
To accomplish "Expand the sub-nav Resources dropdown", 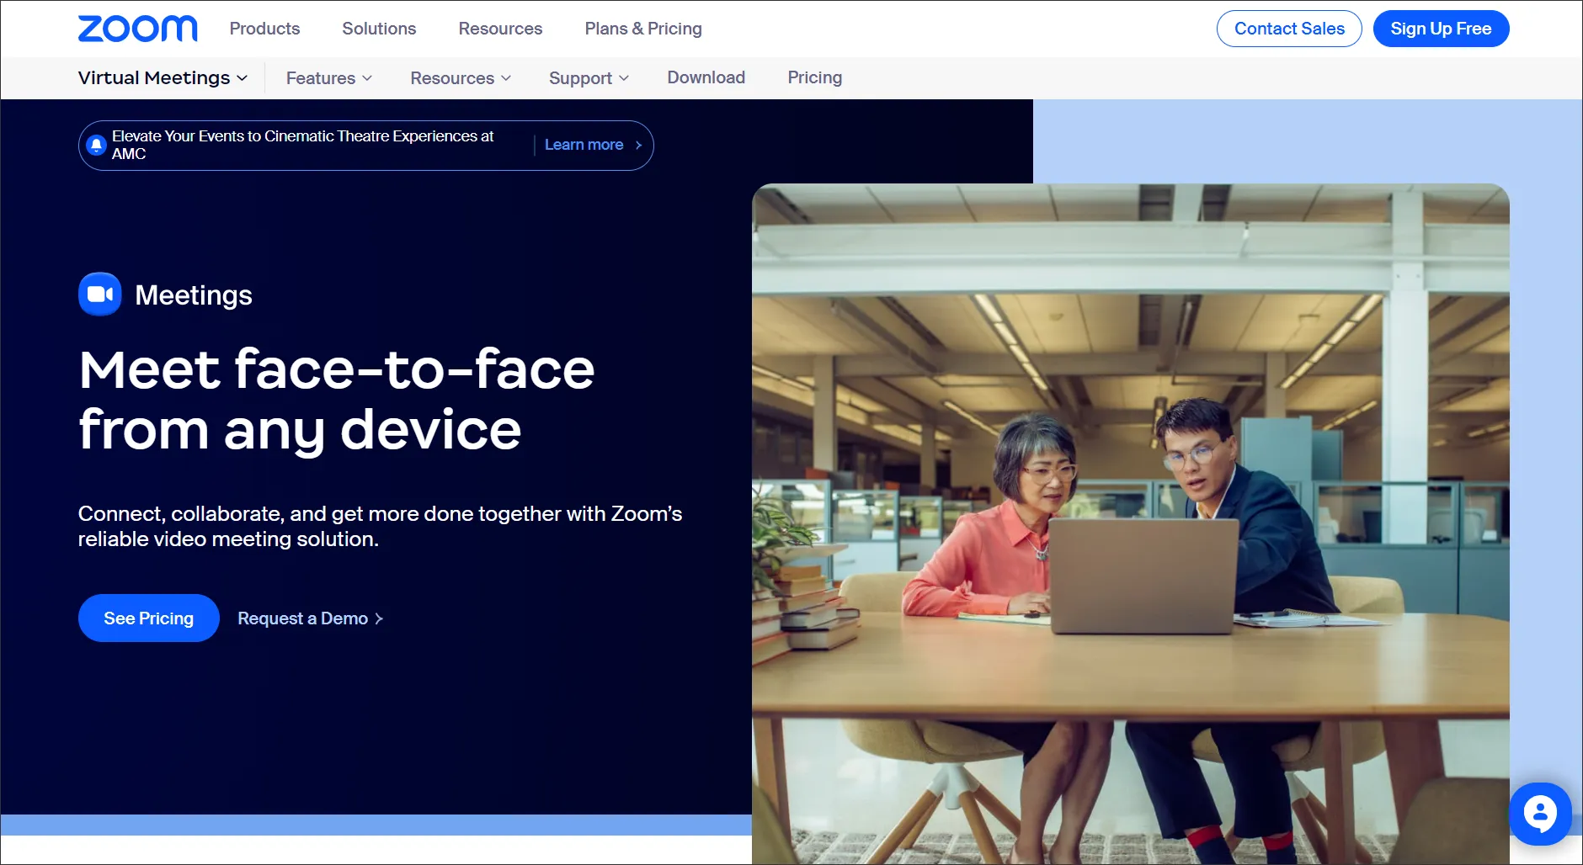I will [461, 78].
